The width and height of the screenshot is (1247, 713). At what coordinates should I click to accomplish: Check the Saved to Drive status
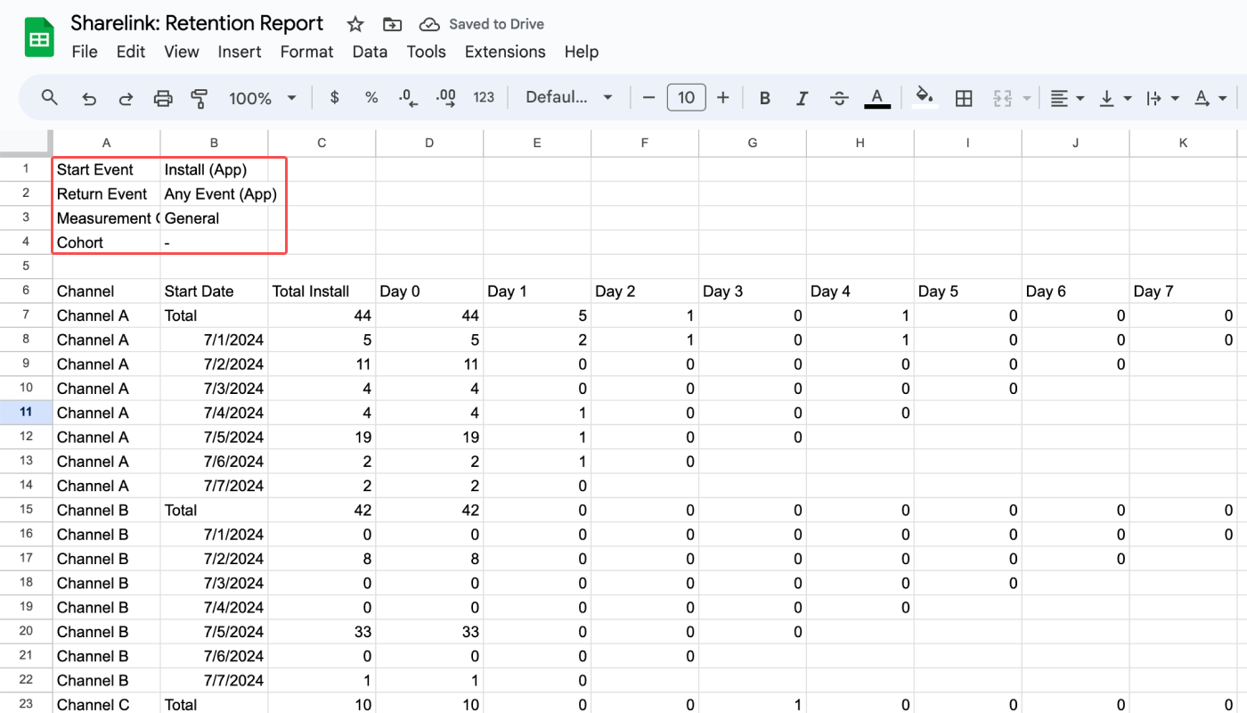pyautogui.click(x=482, y=24)
